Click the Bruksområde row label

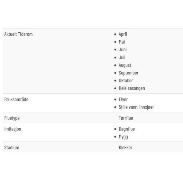tap(16, 99)
